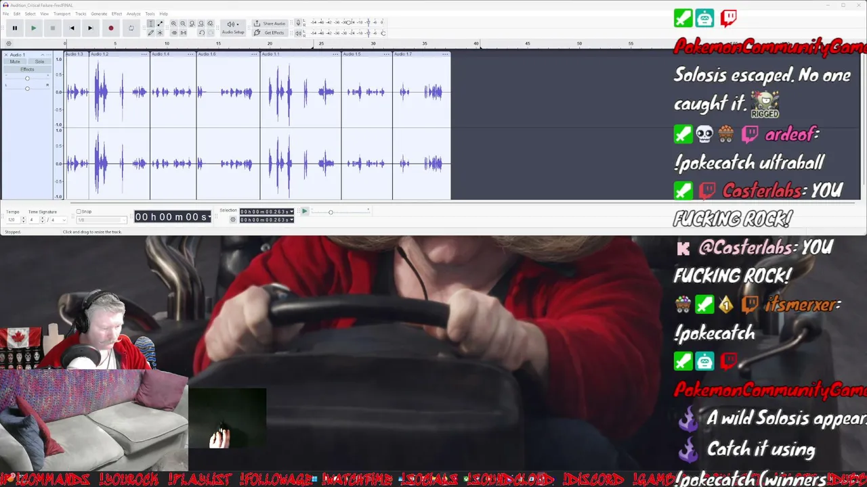Fit the whole project to width
This screenshot has height=487, width=867.
pyautogui.click(x=201, y=24)
